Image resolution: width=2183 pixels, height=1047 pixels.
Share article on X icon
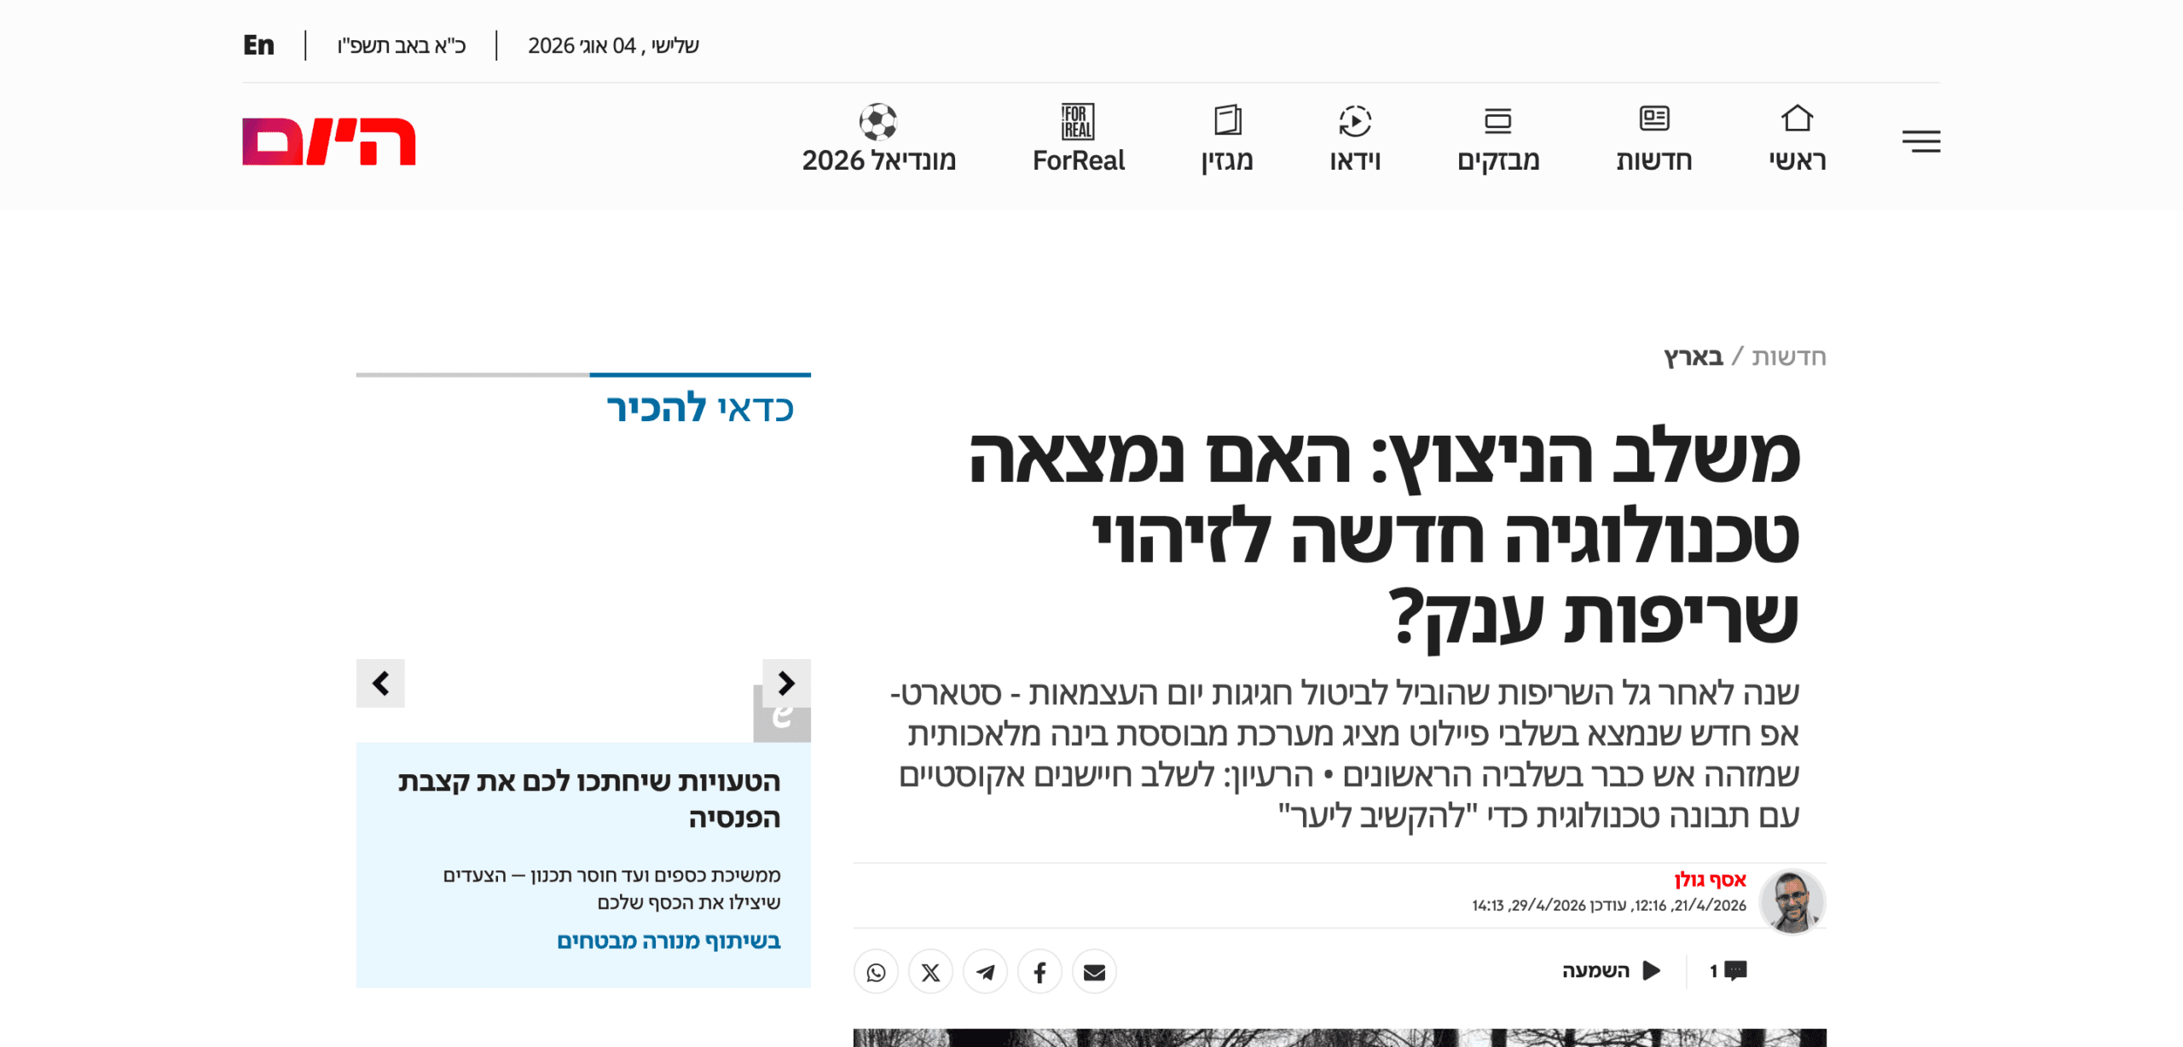point(930,972)
